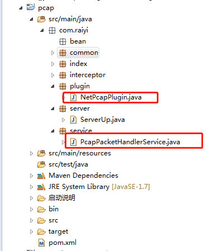Expand the interceptor package node
This screenshot has height=251, width=207.
pyautogui.click(x=52, y=75)
